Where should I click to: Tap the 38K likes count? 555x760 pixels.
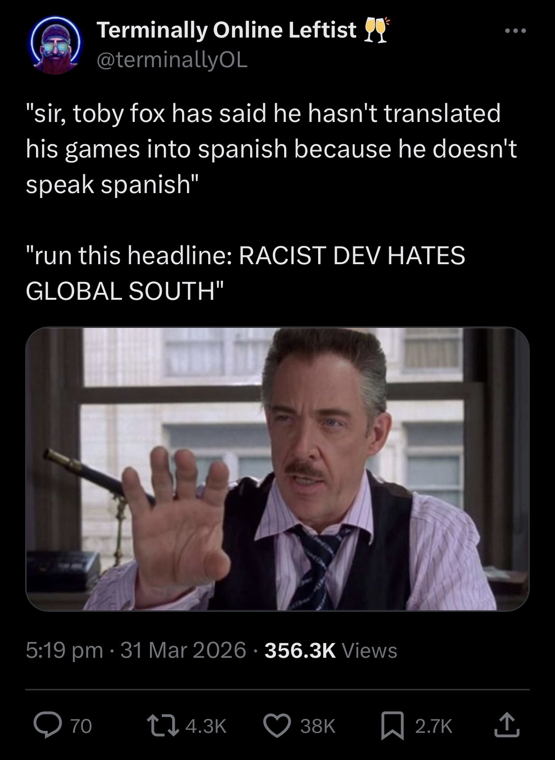tap(317, 726)
